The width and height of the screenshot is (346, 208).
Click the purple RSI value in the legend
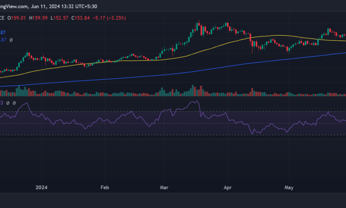tap(2, 103)
